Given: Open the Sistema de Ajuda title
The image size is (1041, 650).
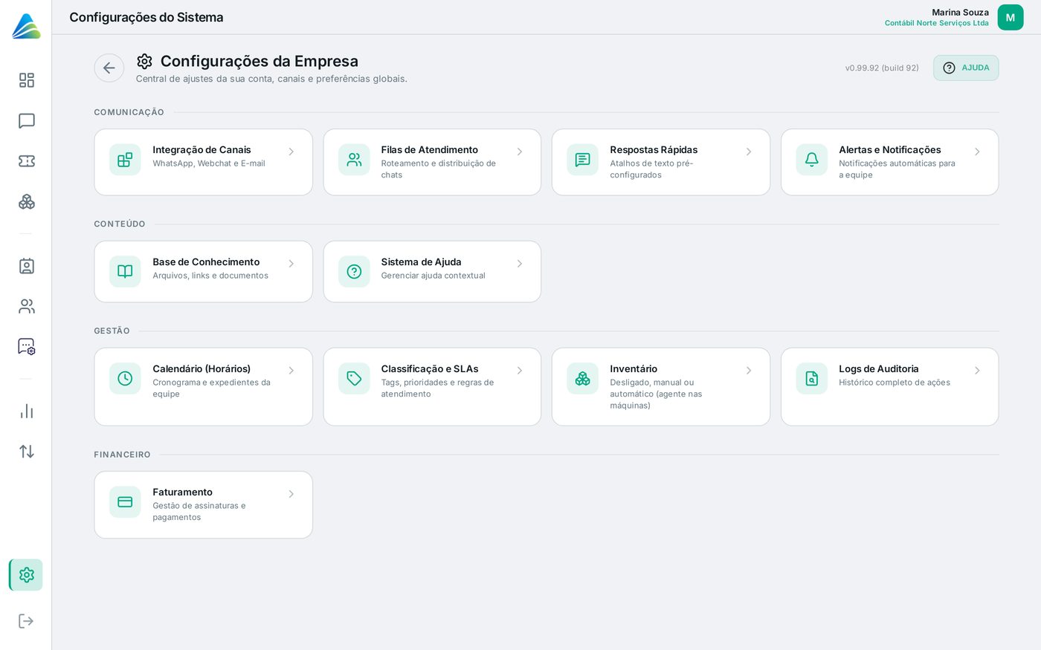Looking at the screenshot, I should point(422,262).
